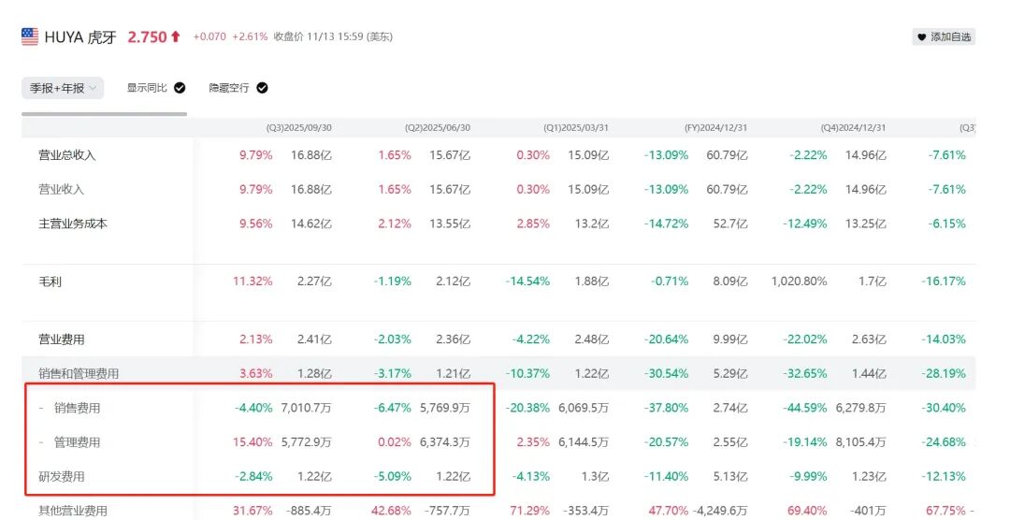Viewport: 1010px width, 520px height.
Task: Select the (Q3)2025/09/30 column header
Action: tap(298, 128)
